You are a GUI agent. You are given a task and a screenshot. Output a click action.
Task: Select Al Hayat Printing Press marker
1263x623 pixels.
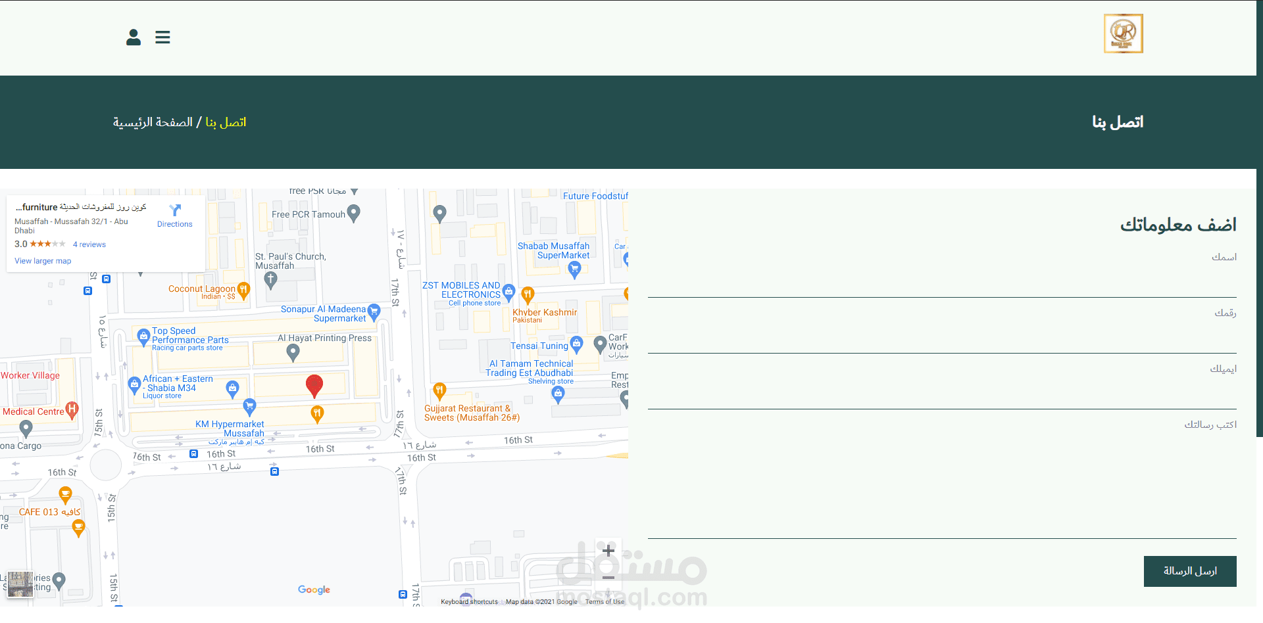pyautogui.click(x=293, y=353)
